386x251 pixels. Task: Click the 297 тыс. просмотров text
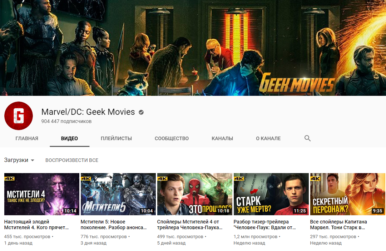333,237
